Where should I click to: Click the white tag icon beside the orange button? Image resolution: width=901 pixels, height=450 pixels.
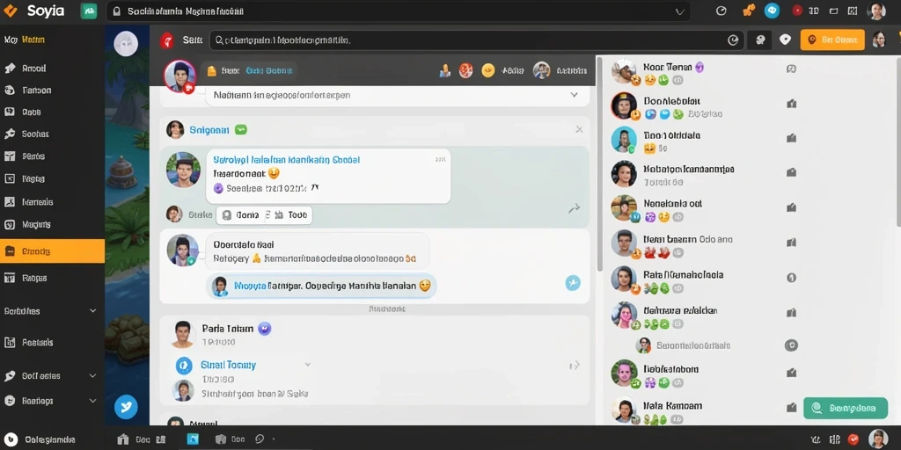tap(785, 40)
